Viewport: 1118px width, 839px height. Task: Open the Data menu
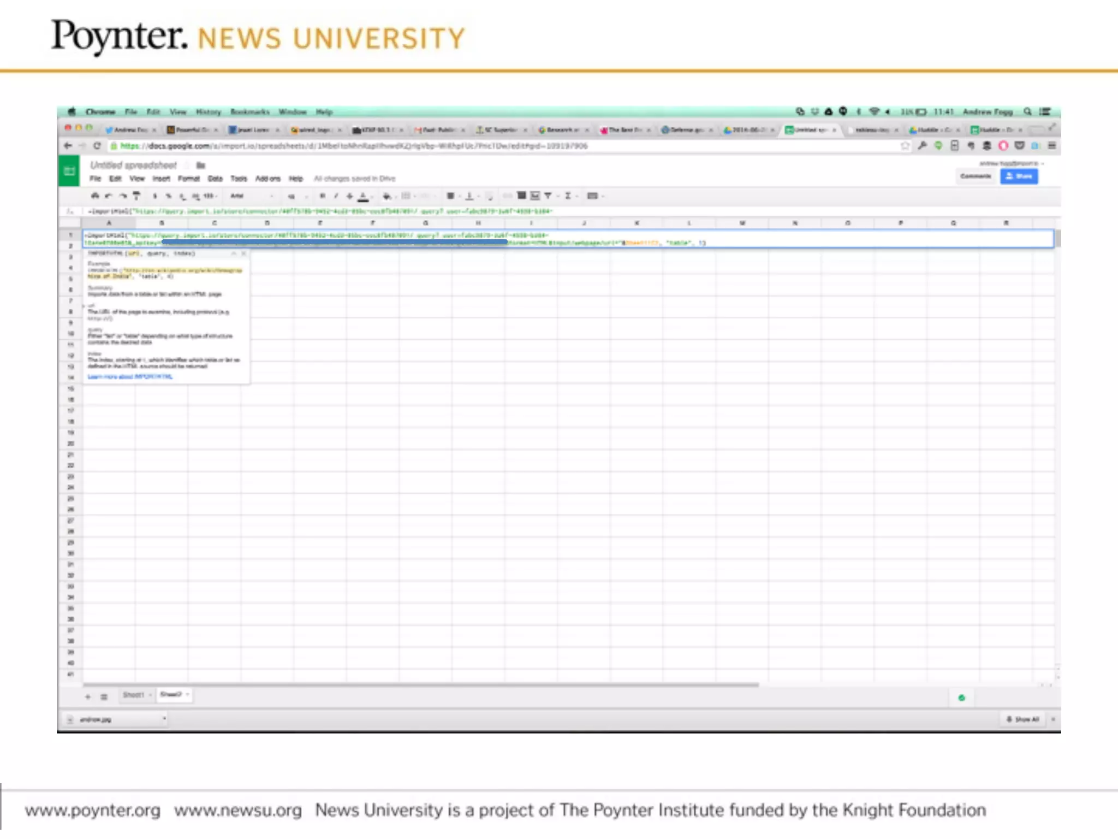tap(215, 179)
